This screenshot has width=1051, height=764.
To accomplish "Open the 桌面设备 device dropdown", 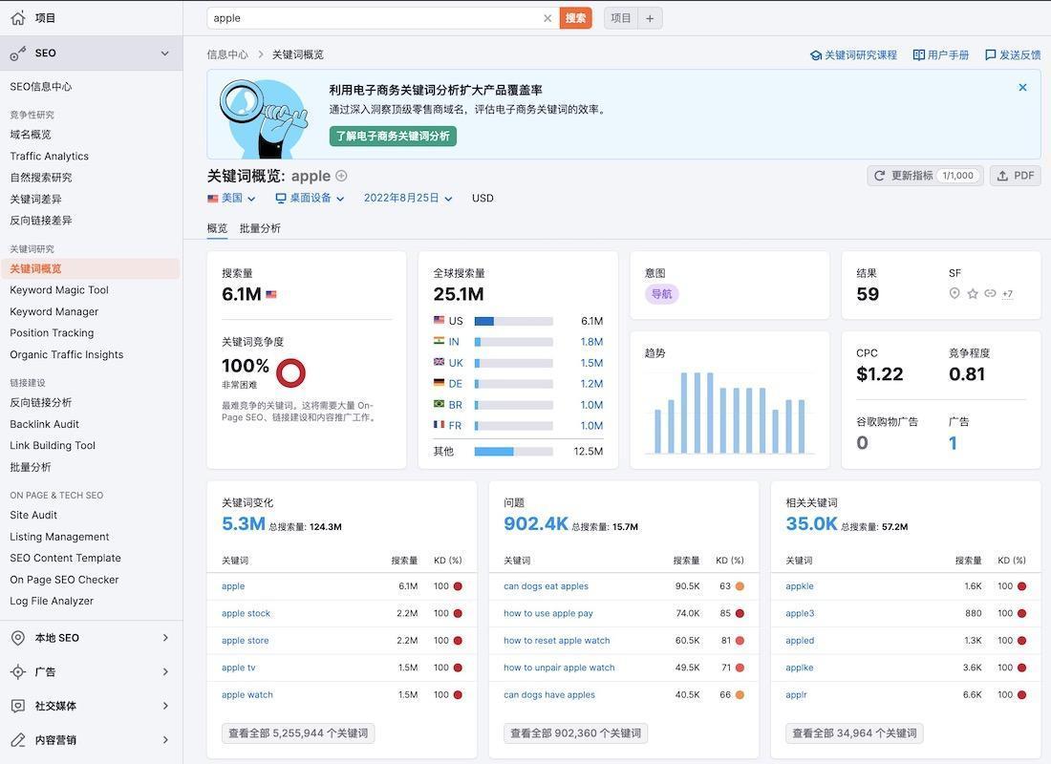I will pos(310,199).
